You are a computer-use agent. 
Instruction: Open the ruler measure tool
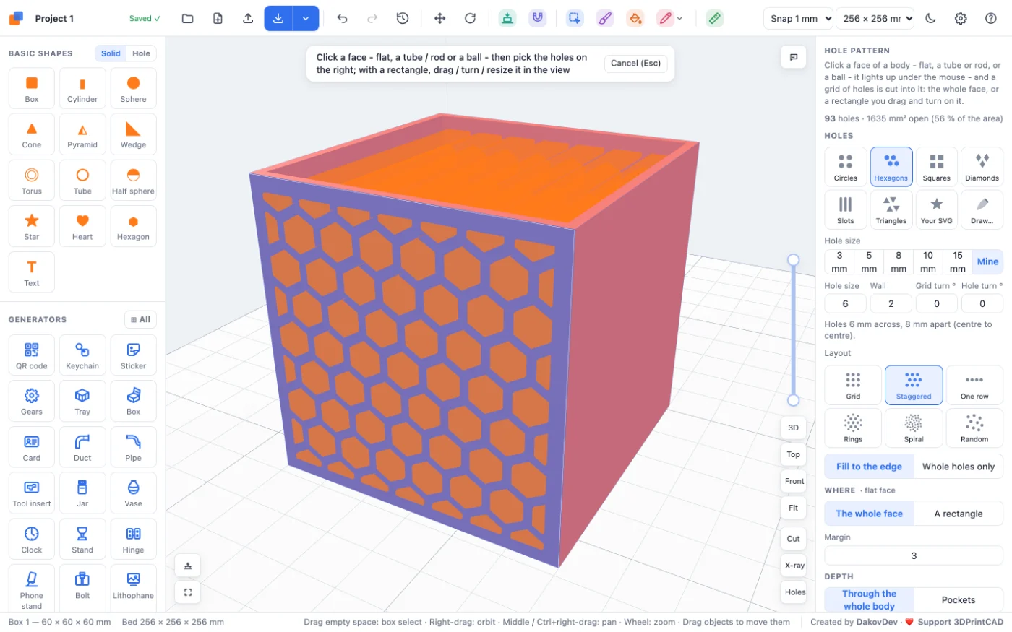click(x=715, y=19)
